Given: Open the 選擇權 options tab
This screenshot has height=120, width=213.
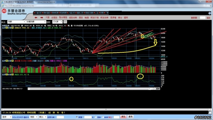Looking at the screenshot, I should (113, 18).
